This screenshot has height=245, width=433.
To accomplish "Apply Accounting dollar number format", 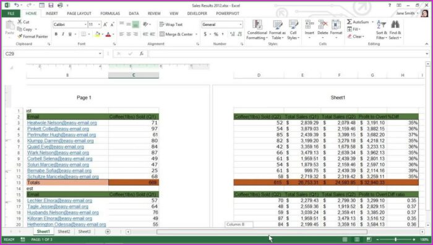I will tap(205, 34).
